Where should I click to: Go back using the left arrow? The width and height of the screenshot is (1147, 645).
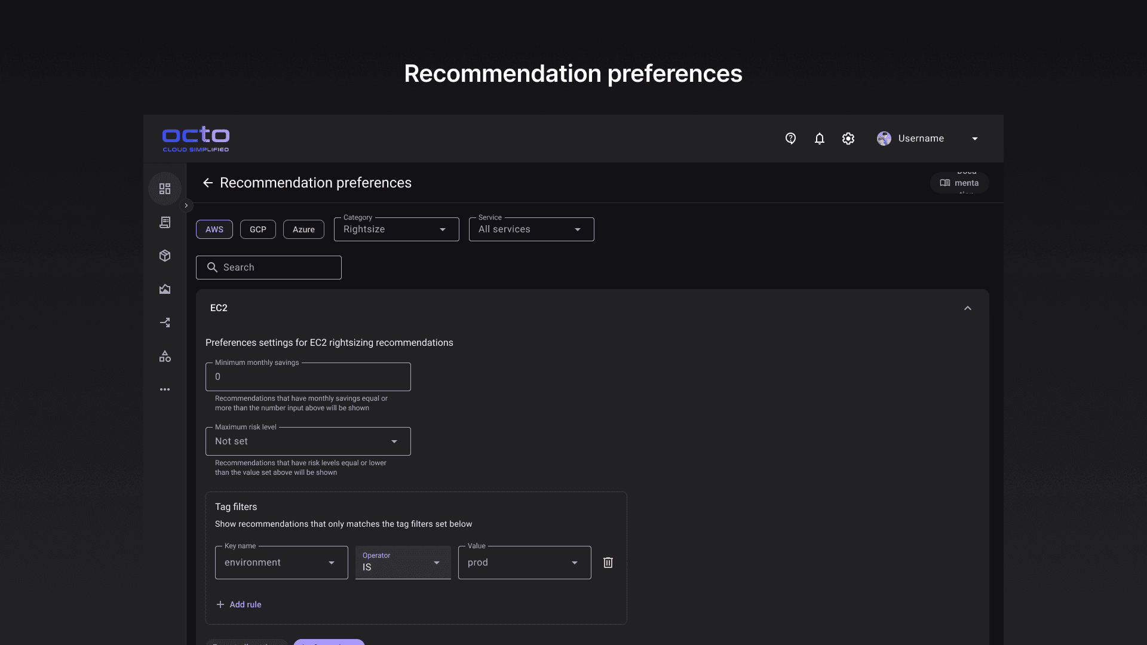208,183
